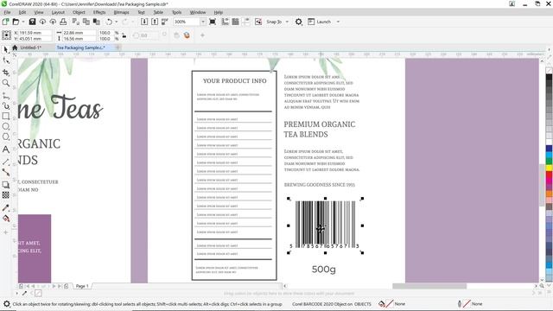This screenshot has width=553, height=311.
Task: Select the Rectangle tool
Action: (6, 116)
